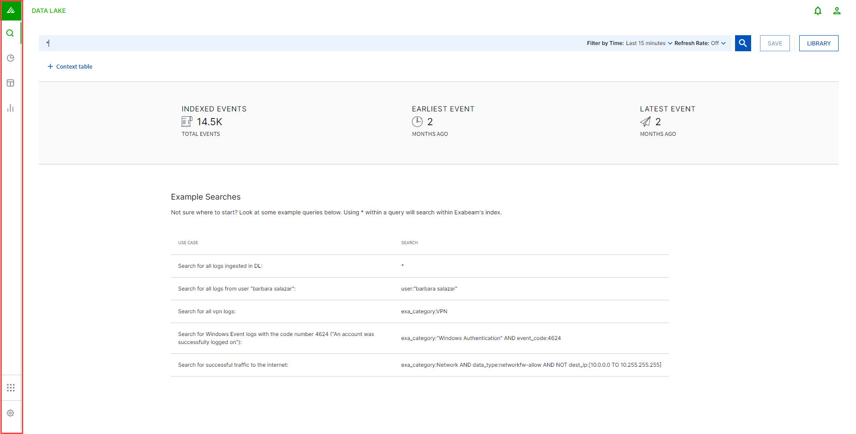The image size is (856, 434).
Task: Click 'Search for all logs ingested in DL' row
Action: click(420, 266)
